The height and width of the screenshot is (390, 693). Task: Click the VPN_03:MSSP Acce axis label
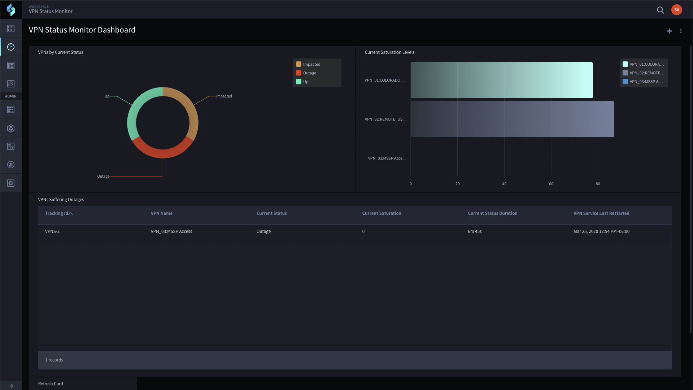(x=387, y=158)
